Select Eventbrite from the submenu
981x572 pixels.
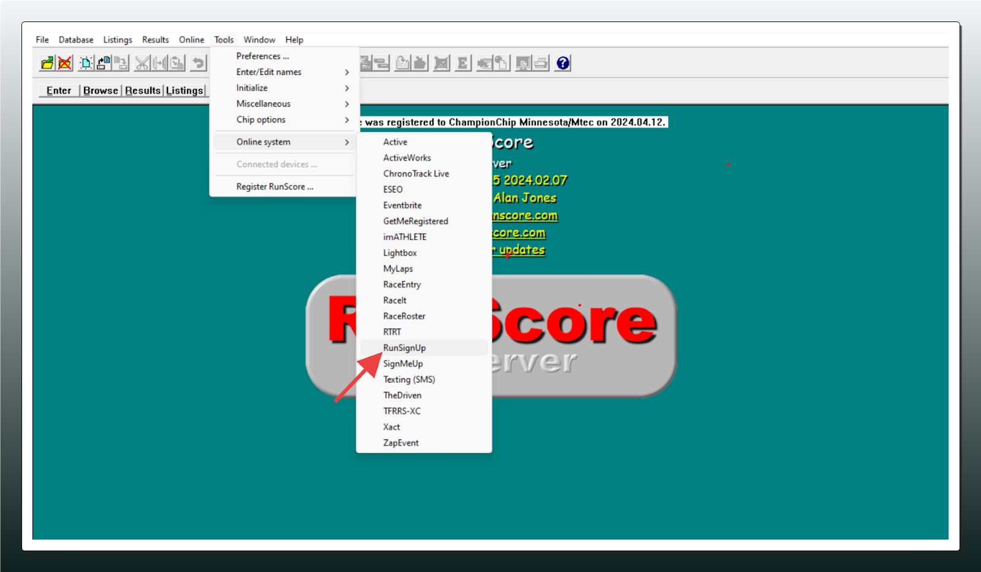point(424,205)
